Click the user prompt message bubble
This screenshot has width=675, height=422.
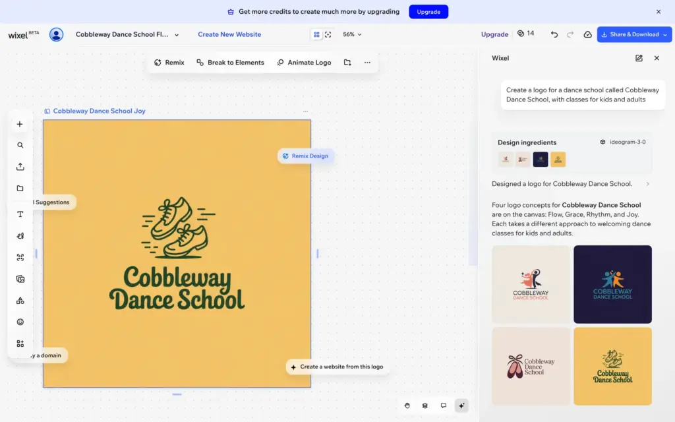583,95
